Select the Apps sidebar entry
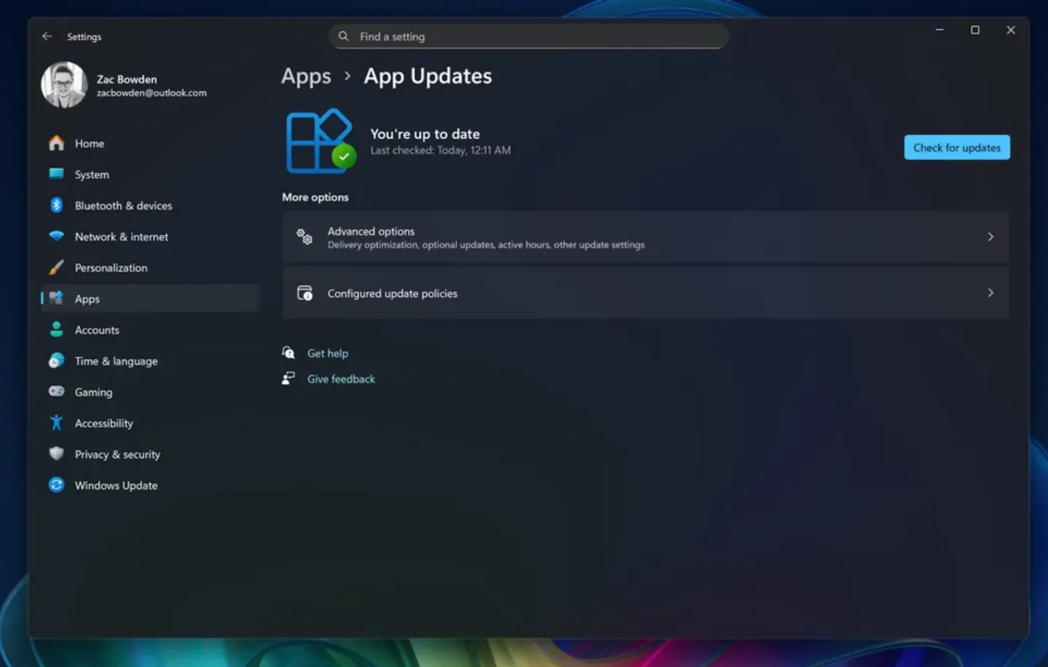 click(149, 299)
